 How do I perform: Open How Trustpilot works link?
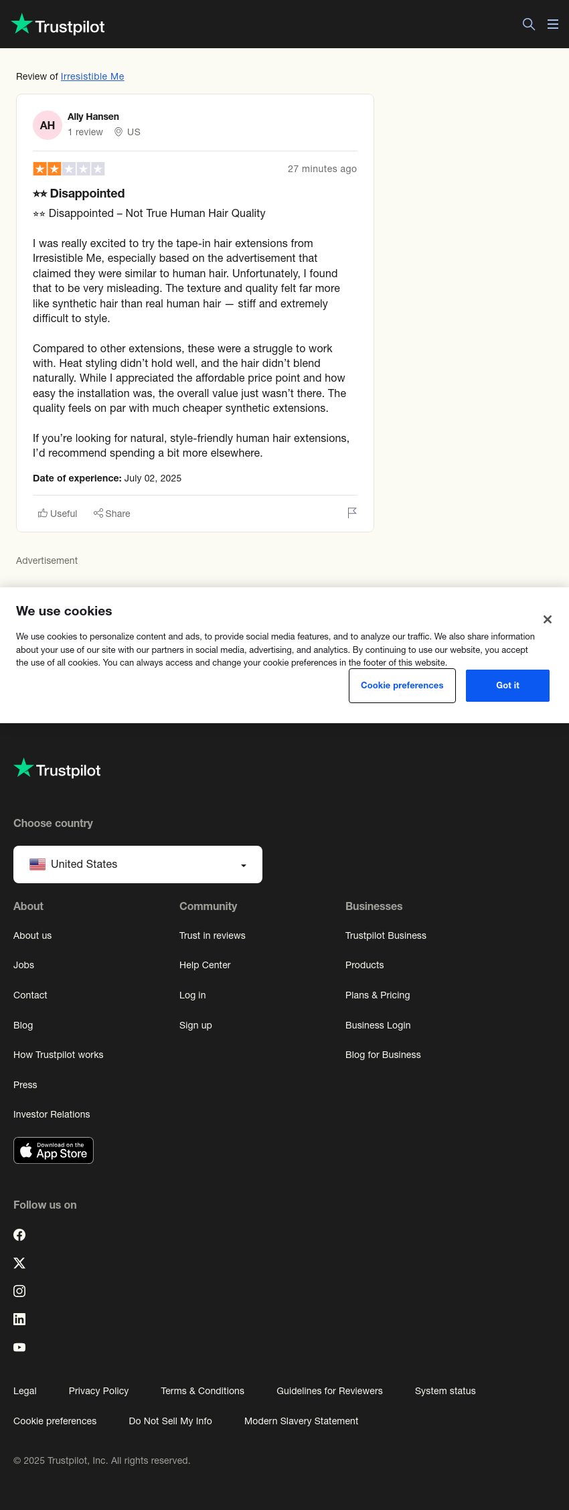[58, 1055]
